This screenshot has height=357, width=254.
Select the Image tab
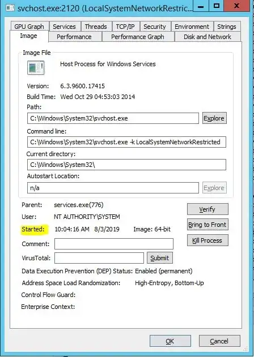(x=28, y=36)
